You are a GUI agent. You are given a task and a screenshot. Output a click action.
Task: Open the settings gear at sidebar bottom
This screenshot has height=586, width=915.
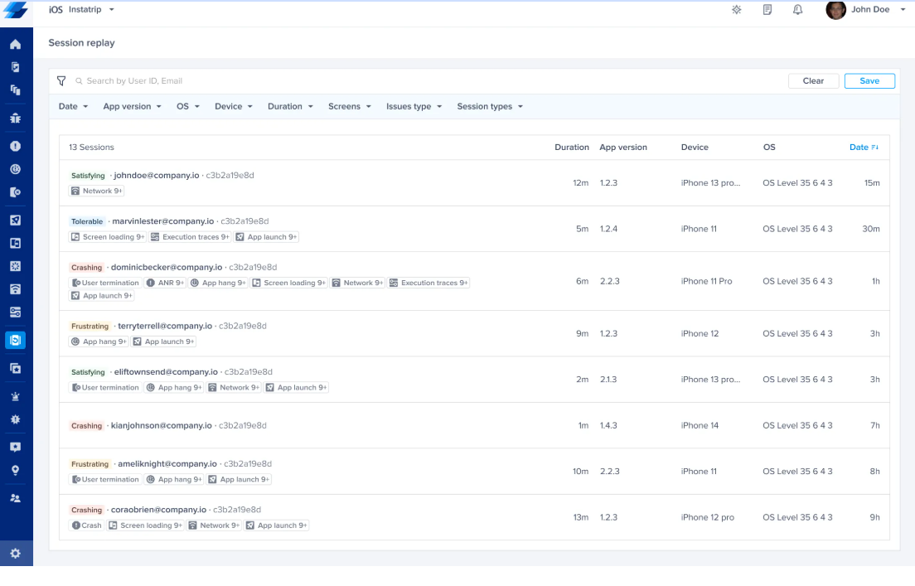(x=17, y=553)
